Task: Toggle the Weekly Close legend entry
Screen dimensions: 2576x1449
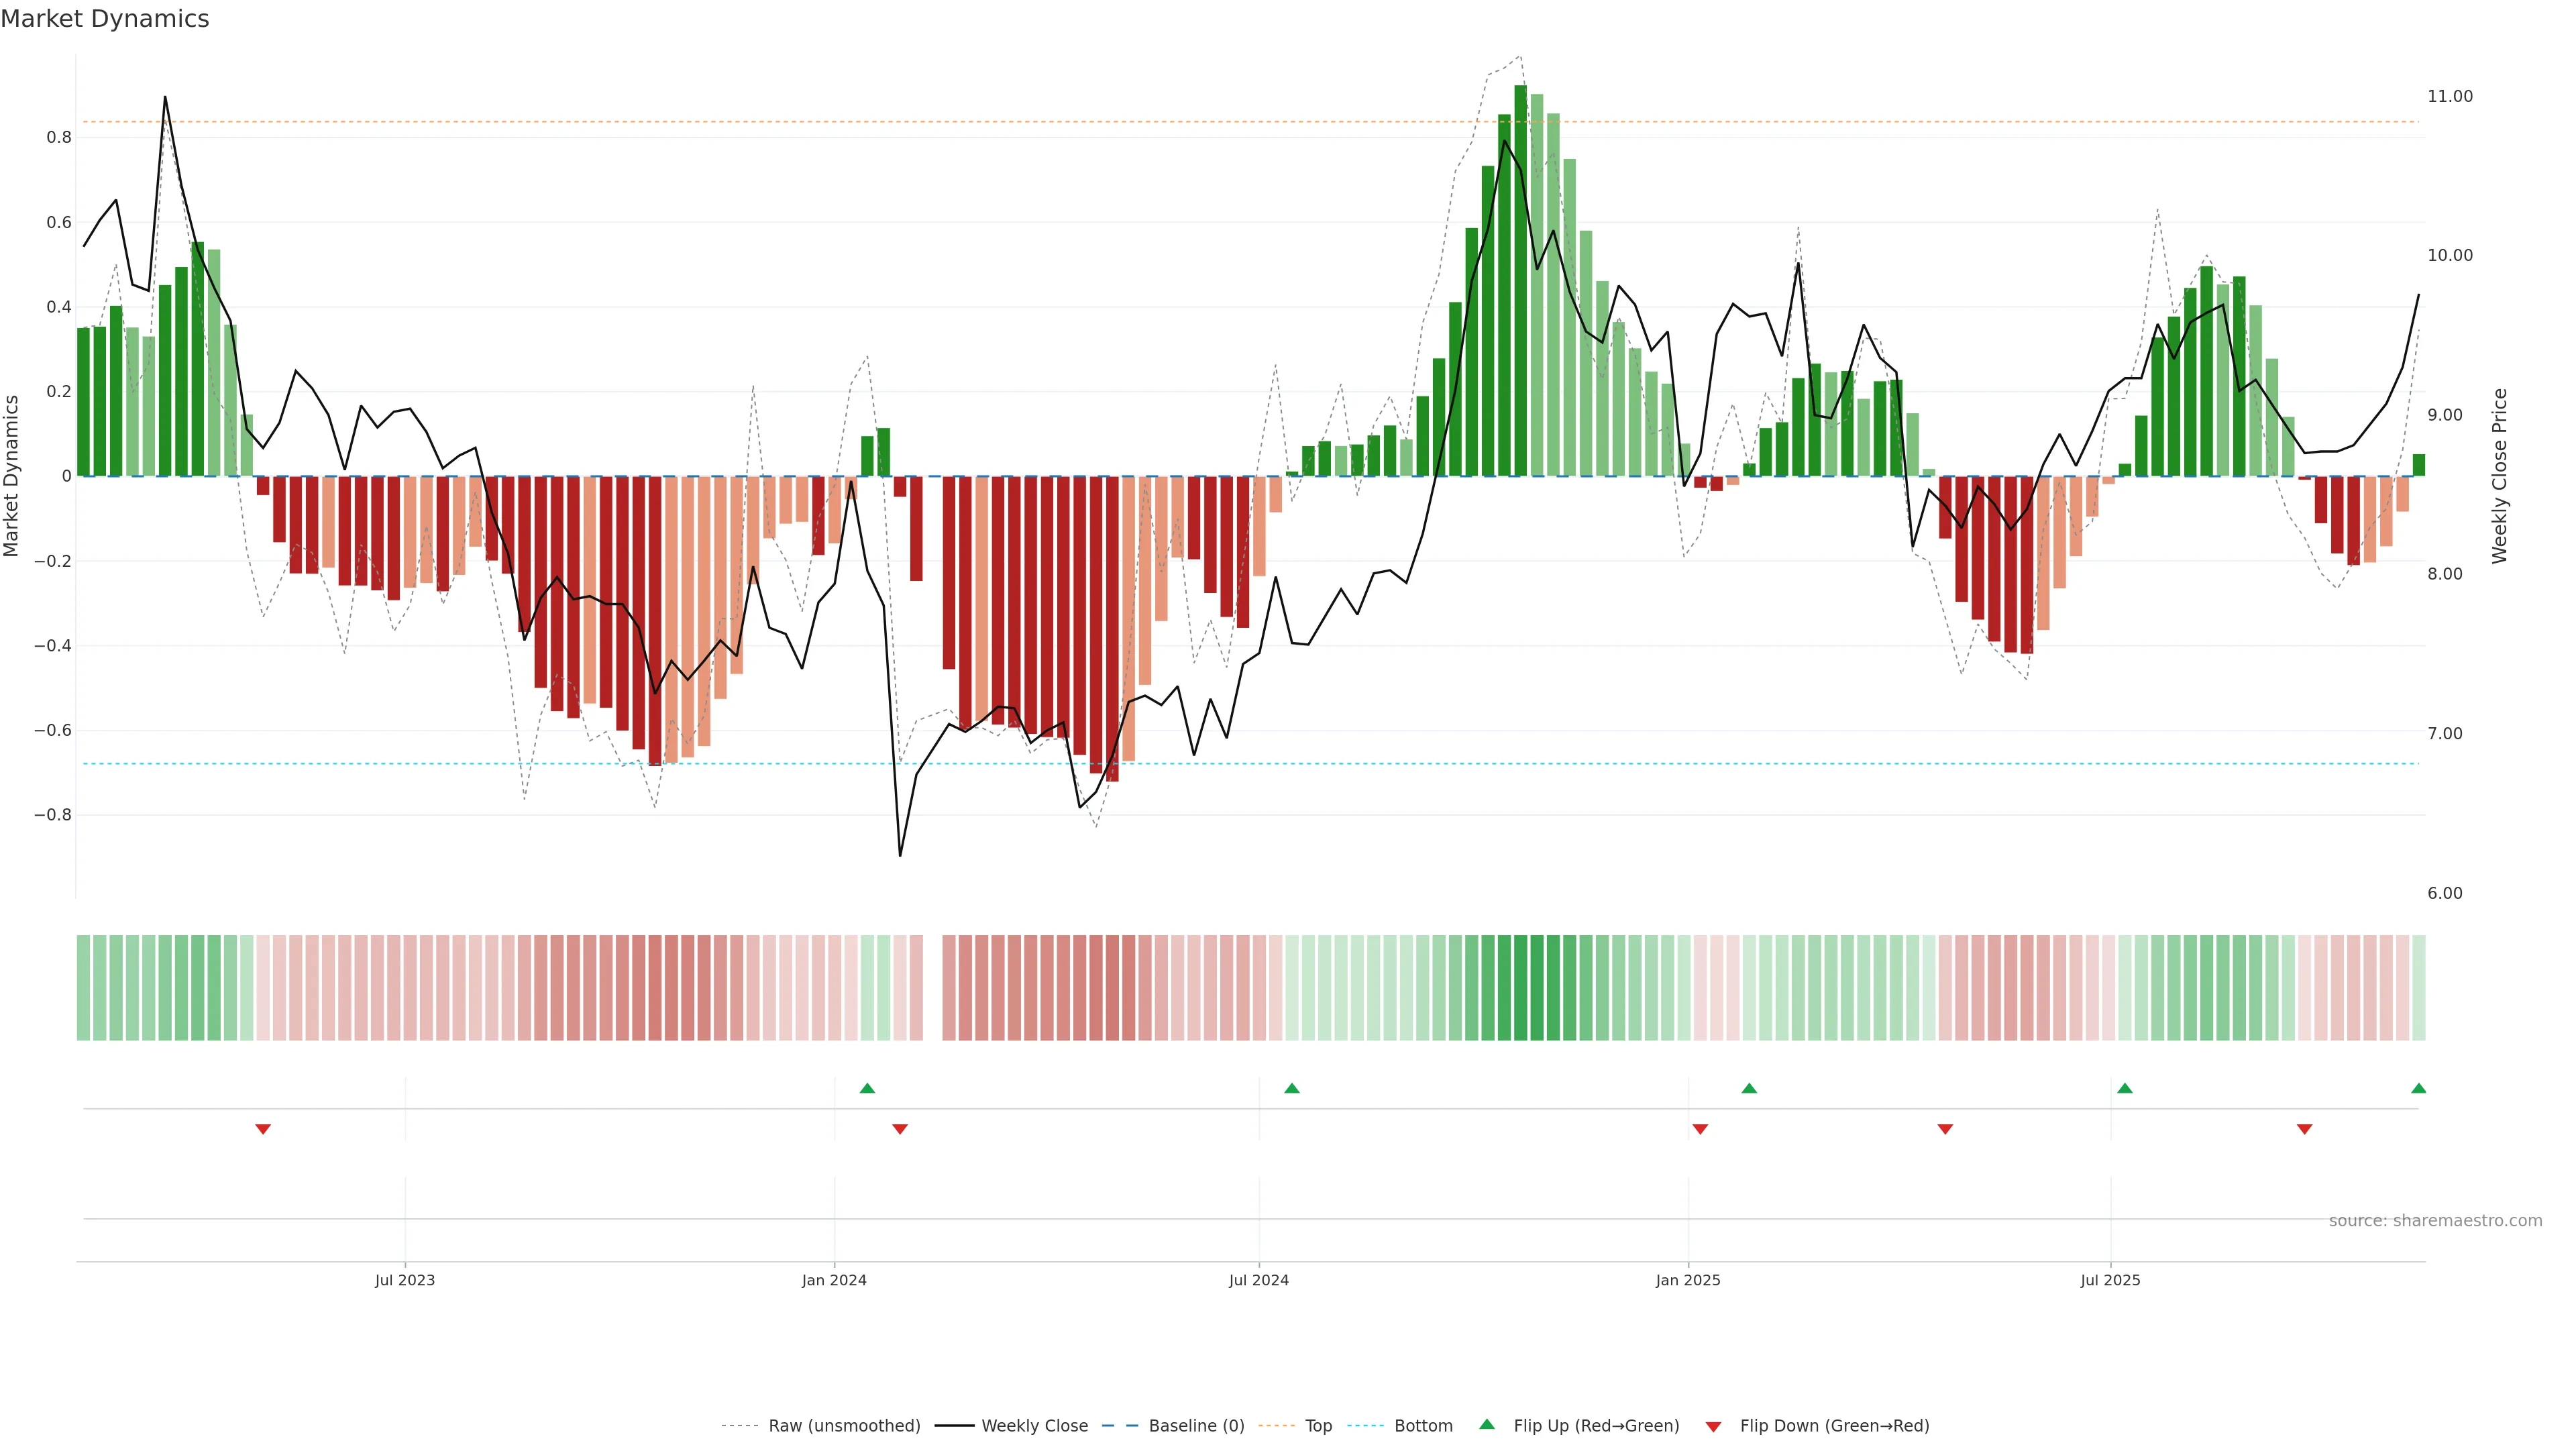Action: click(x=1034, y=1426)
